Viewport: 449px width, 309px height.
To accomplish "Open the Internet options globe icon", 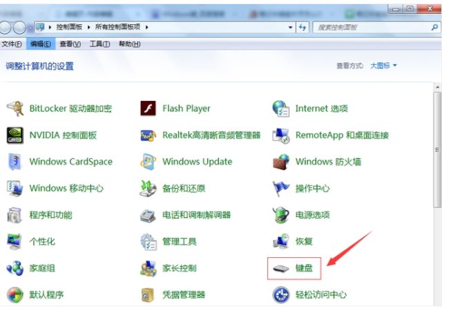I will tap(280, 109).
